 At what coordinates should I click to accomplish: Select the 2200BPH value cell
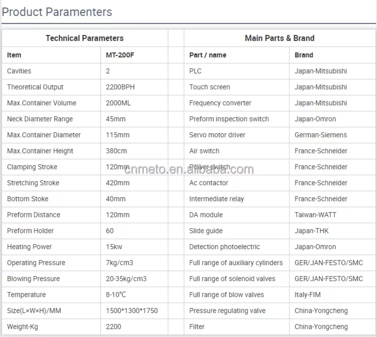click(134, 87)
